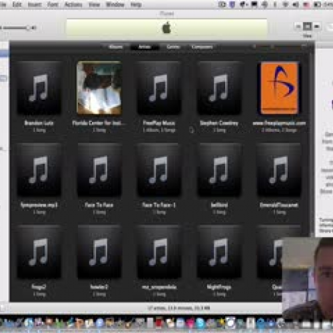Image resolution: width=333 pixels, height=333 pixels.
Task: Select the FreePlay Music artist artwork
Action: pyautogui.click(x=159, y=88)
